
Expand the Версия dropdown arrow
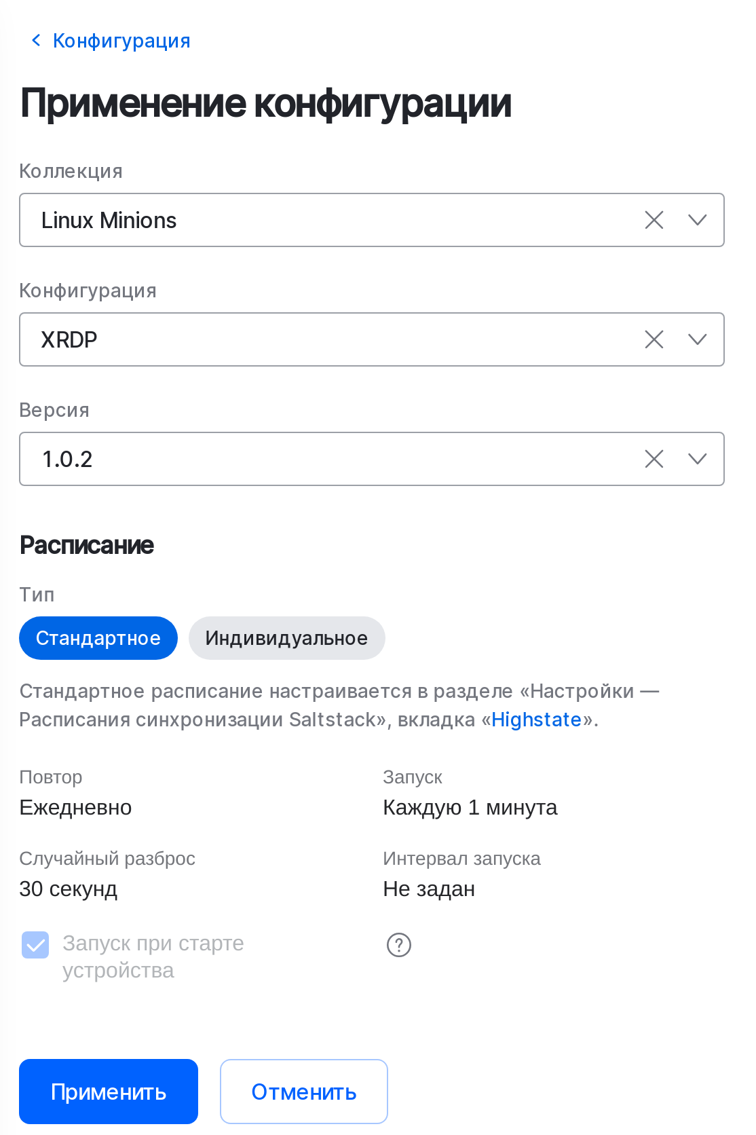(698, 459)
